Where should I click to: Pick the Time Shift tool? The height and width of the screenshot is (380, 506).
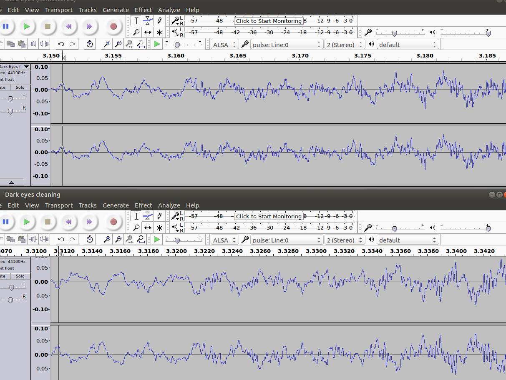tap(147, 32)
